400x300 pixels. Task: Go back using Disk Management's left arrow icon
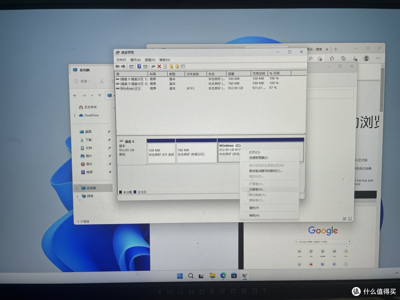point(117,66)
